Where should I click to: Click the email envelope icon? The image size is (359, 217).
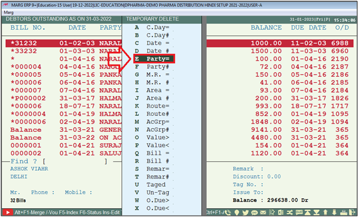(x=263, y=212)
